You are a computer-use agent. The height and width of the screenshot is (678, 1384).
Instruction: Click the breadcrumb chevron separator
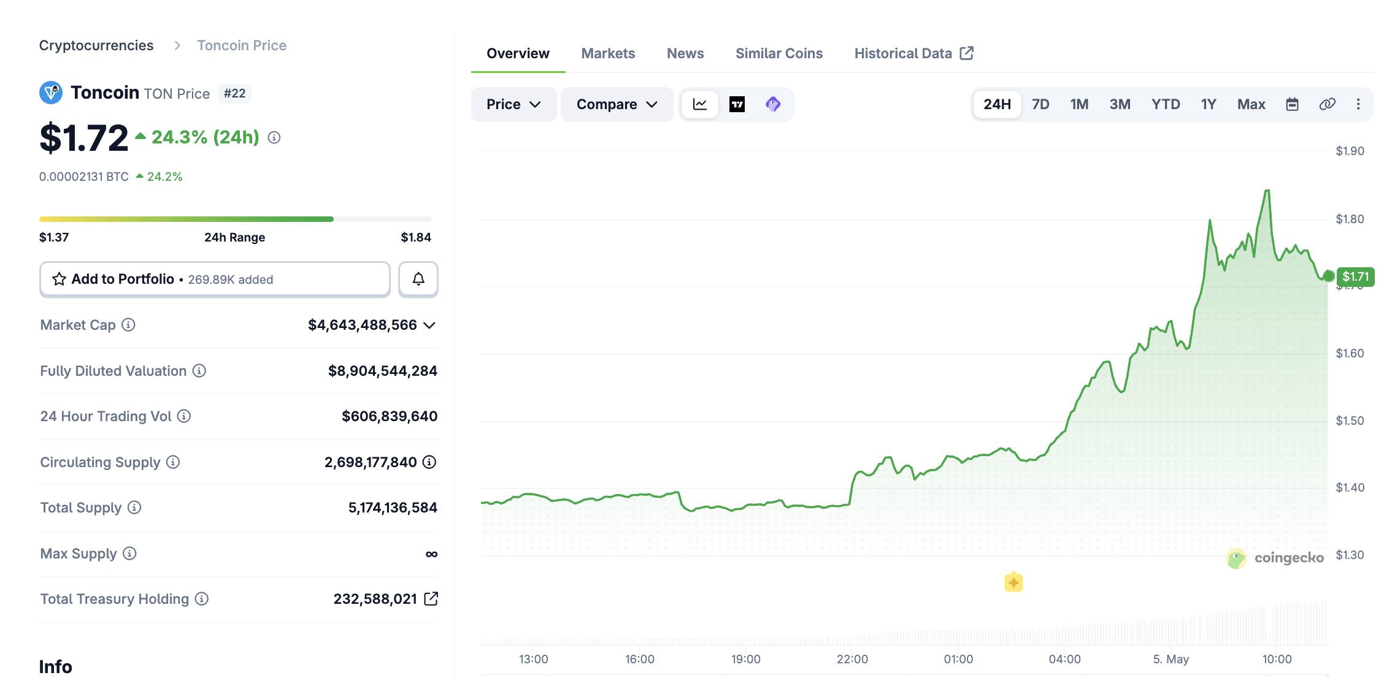coord(177,46)
